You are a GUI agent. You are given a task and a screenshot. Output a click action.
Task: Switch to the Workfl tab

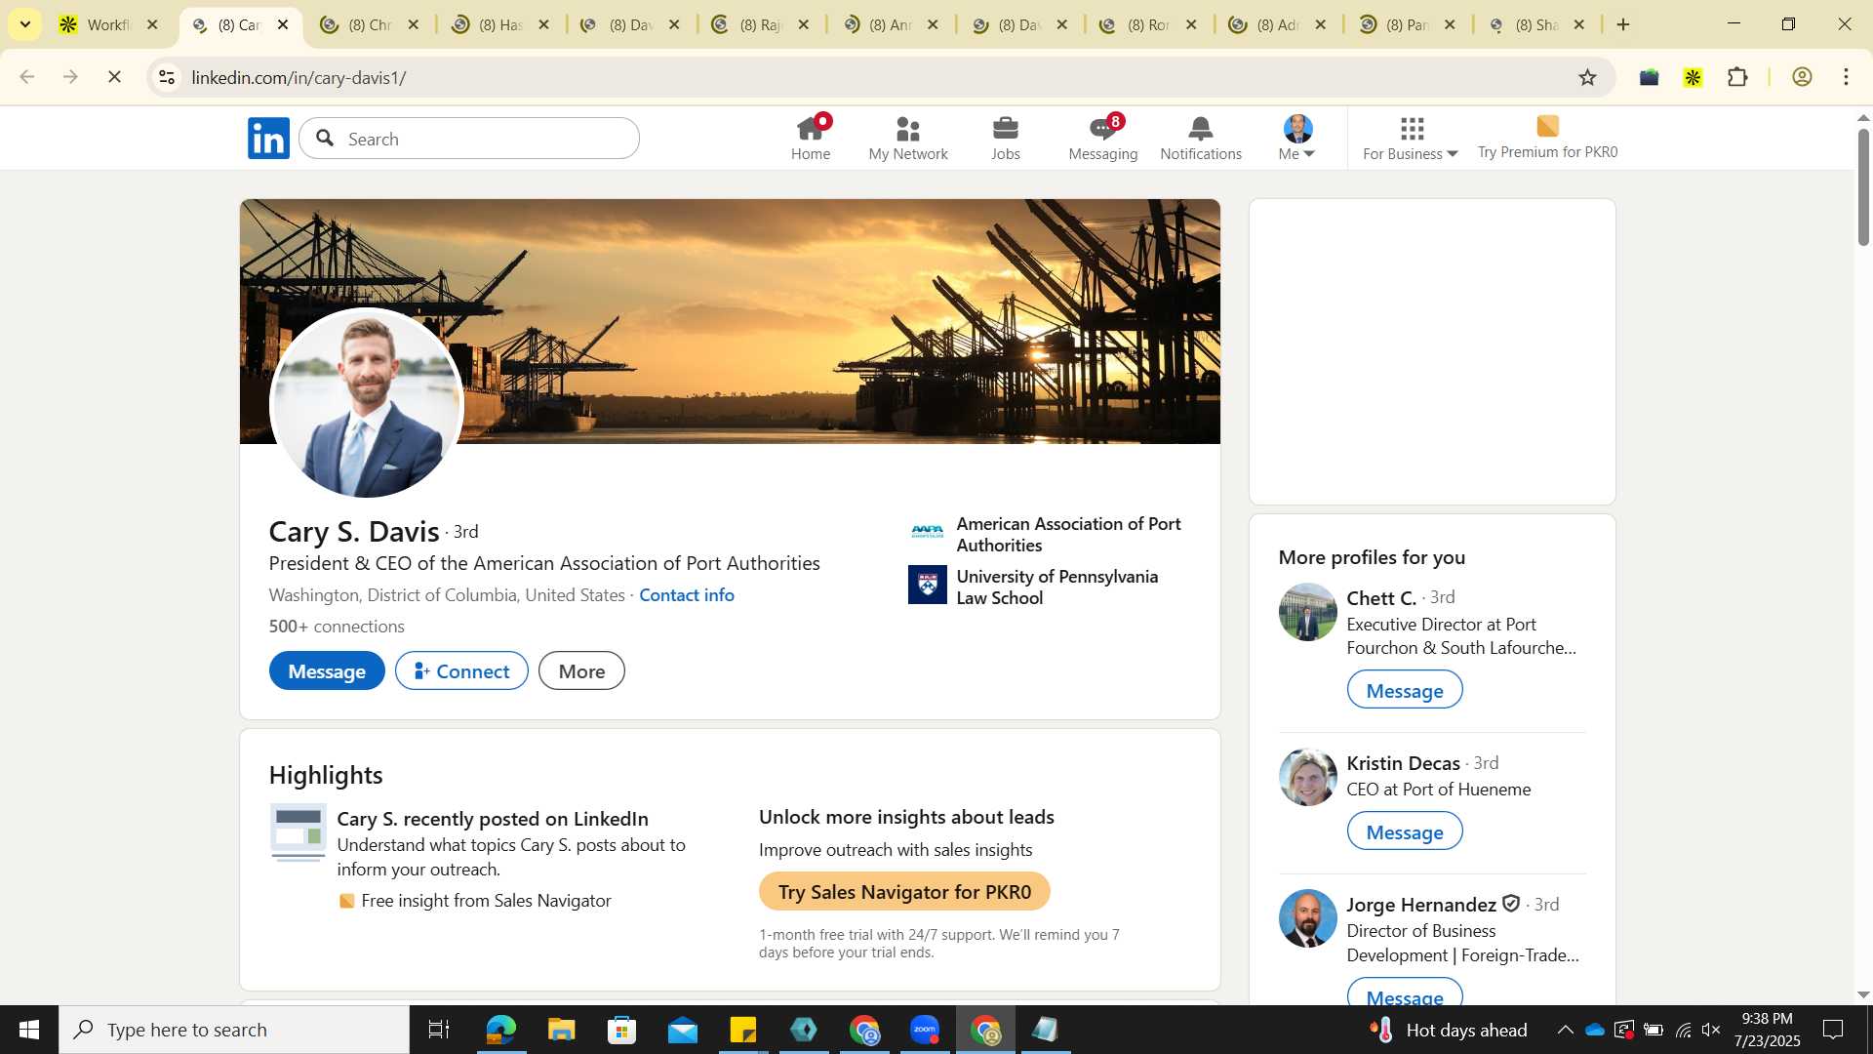(107, 24)
